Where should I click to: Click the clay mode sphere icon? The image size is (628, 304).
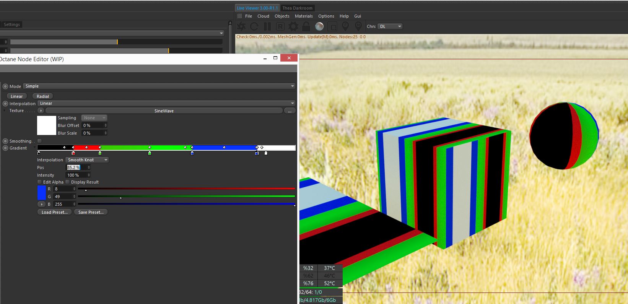(x=319, y=26)
